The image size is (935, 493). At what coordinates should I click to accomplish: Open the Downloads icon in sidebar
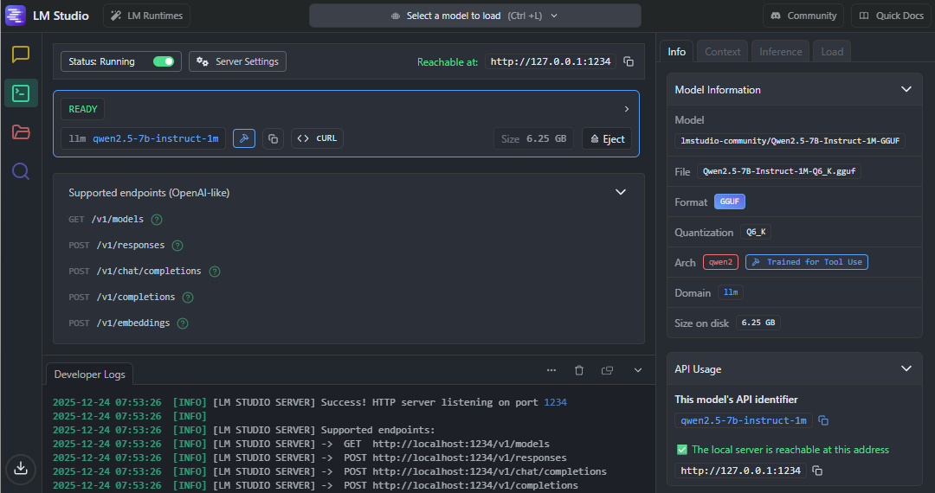click(21, 468)
